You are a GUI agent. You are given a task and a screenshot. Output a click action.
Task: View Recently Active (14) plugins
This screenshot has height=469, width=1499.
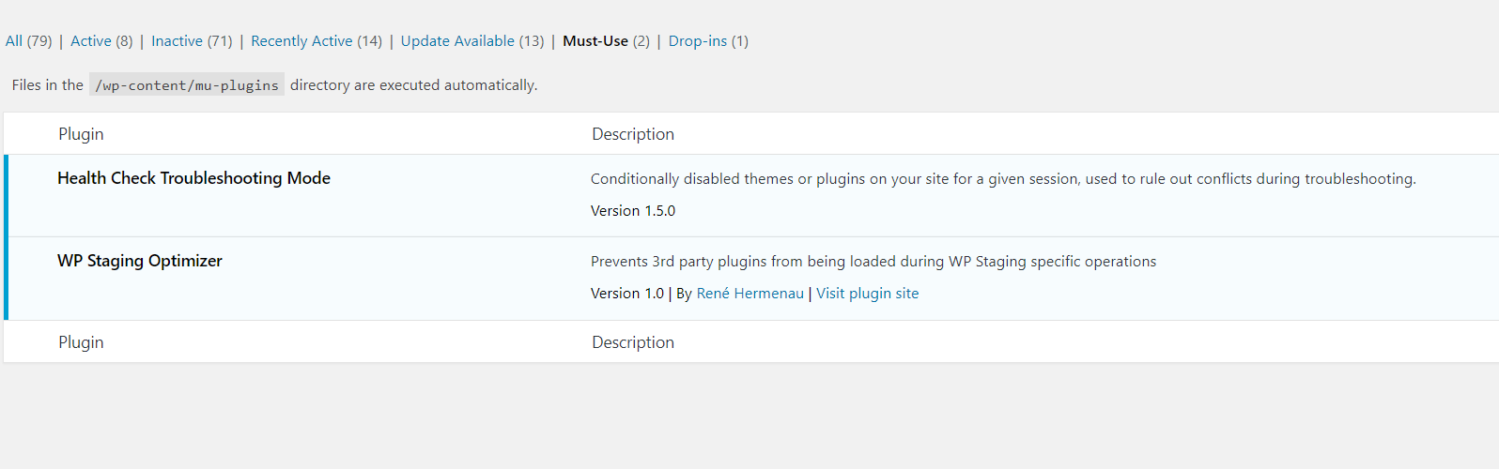317,41
